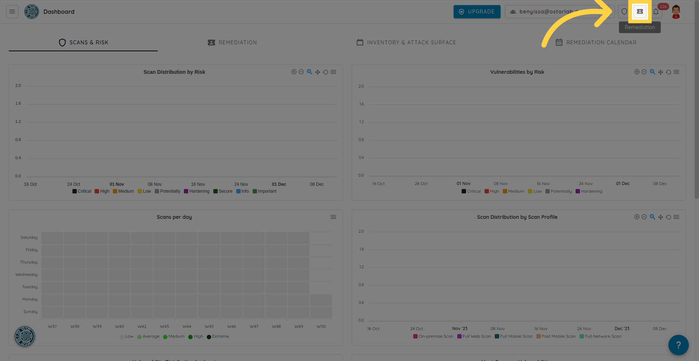Zoom out on Vulnerabilities by Risk chart
699x361 pixels.
(644, 72)
